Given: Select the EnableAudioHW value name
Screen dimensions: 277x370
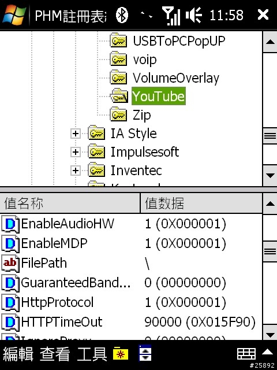Looking at the screenshot, I should [x=68, y=224].
